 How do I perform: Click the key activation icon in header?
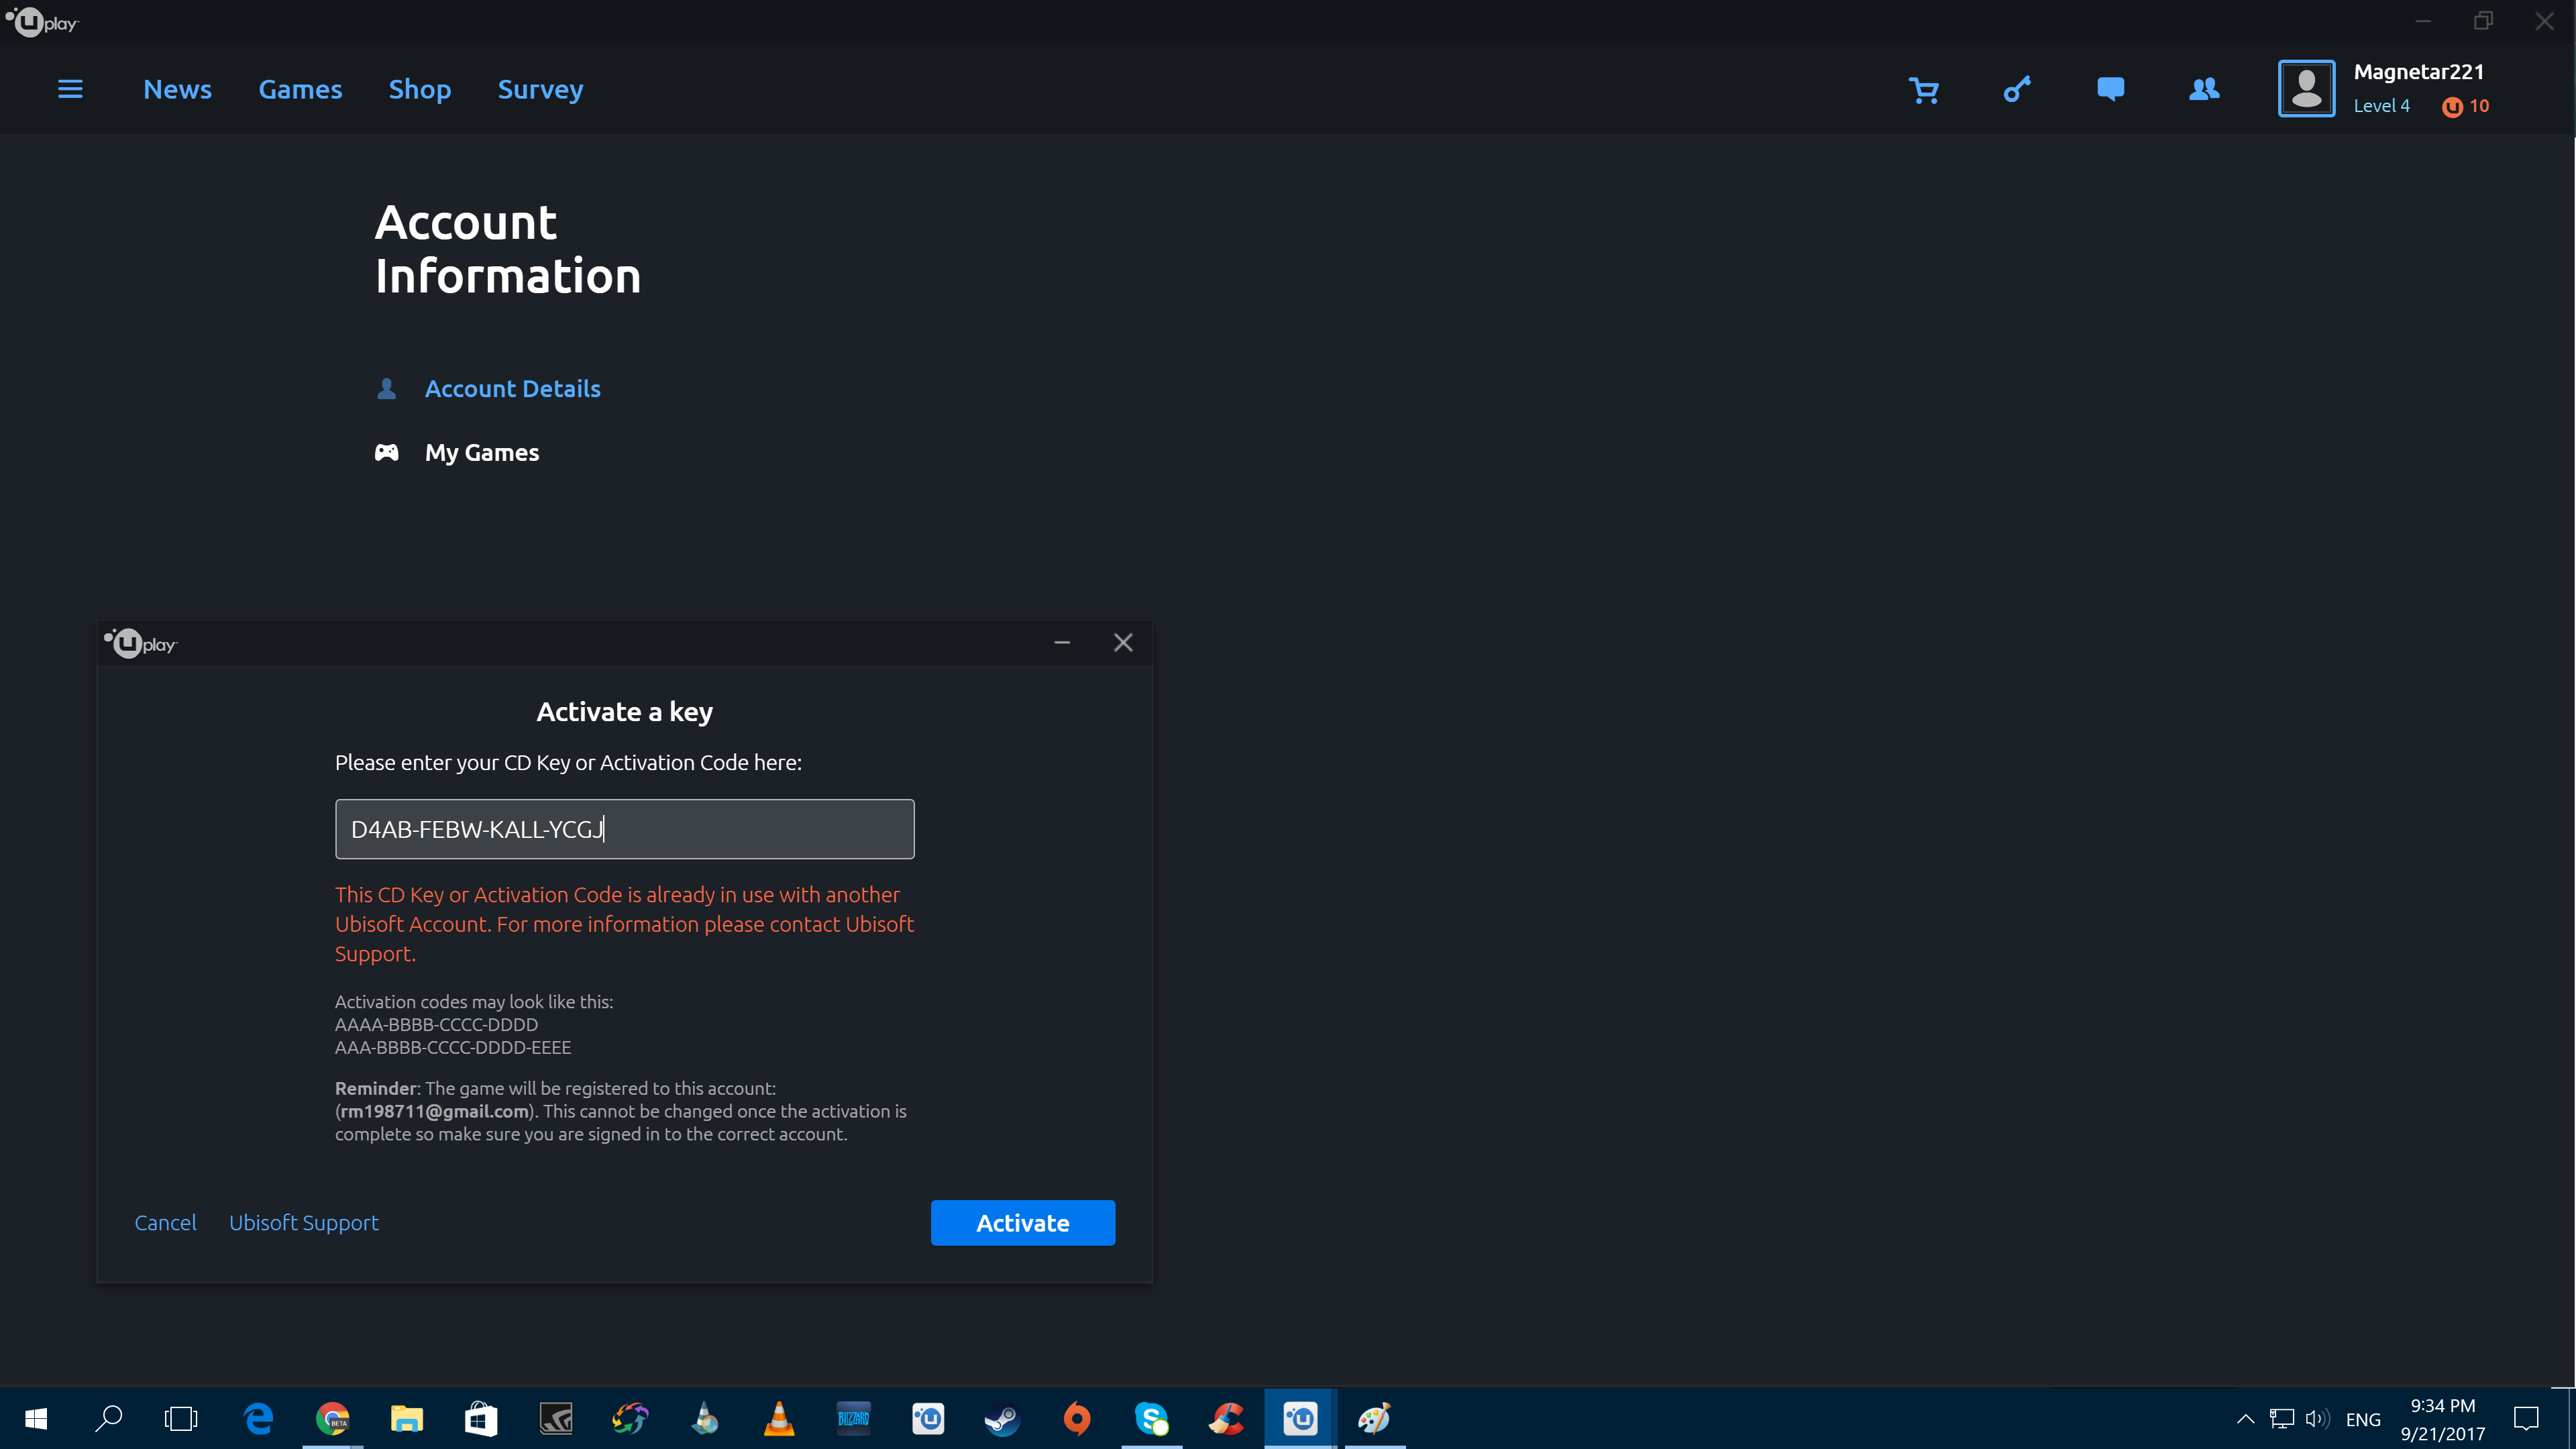pyautogui.click(x=2017, y=89)
